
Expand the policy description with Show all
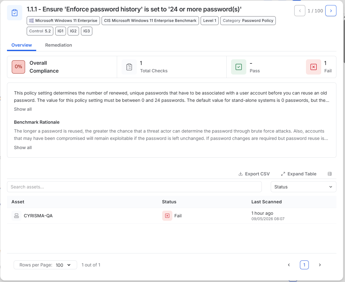(x=23, y=109)
